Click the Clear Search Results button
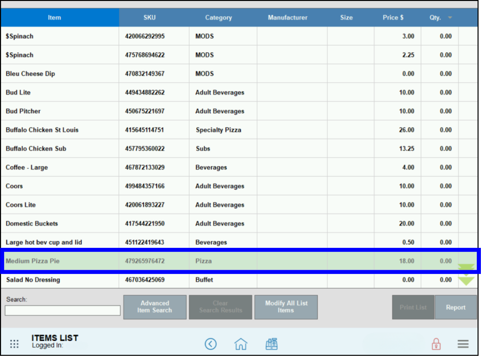 pyautogui.click(x=220, y=307)
